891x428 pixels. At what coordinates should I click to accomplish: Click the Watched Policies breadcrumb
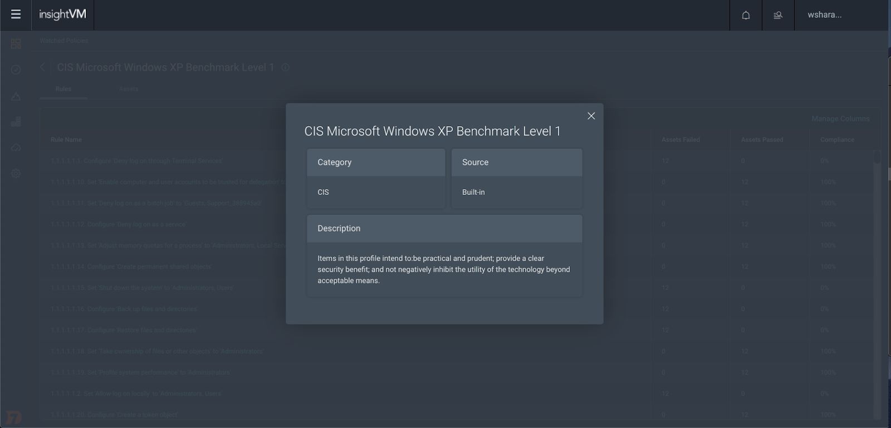pyautogui.click(x=63, y=41)
